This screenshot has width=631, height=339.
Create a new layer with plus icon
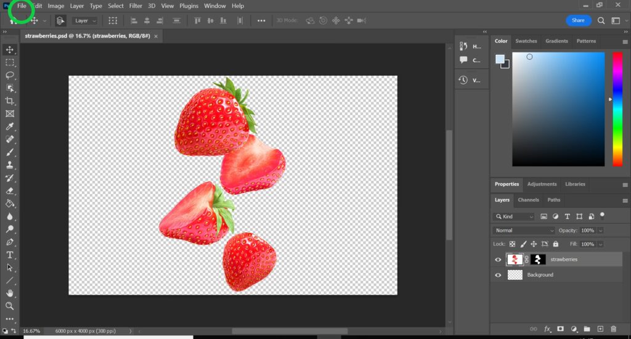pos(600,329)
